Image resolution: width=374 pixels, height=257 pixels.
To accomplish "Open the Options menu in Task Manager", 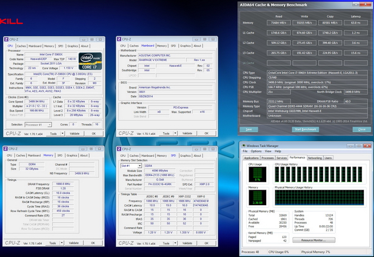I will tap(256, 151).
